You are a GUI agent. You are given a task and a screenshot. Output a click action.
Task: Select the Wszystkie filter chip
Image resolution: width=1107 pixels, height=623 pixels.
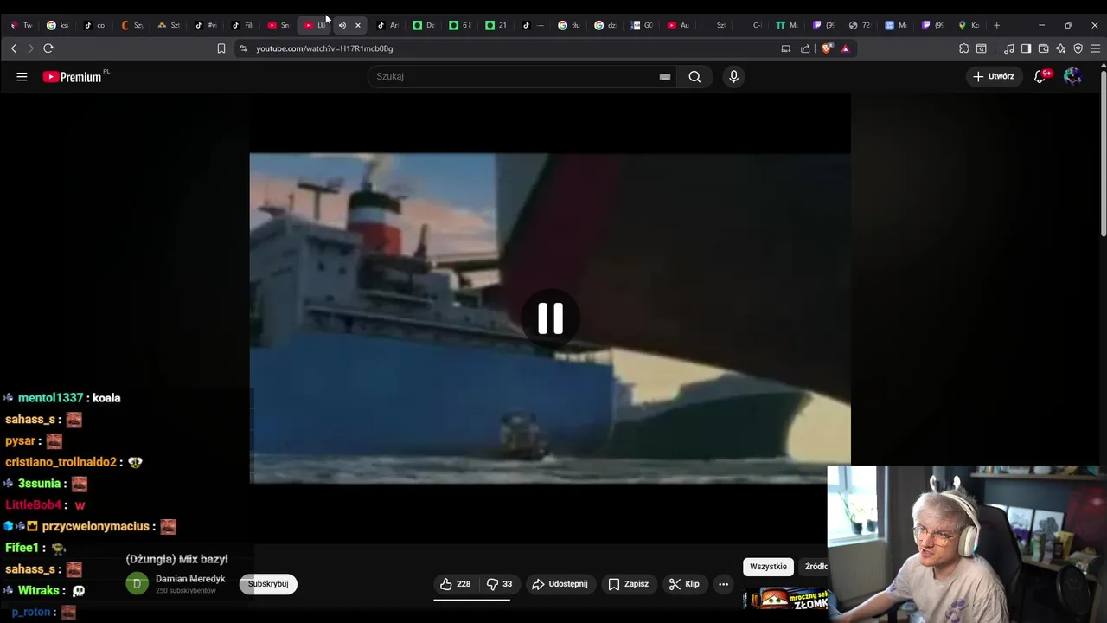[768, 567]
